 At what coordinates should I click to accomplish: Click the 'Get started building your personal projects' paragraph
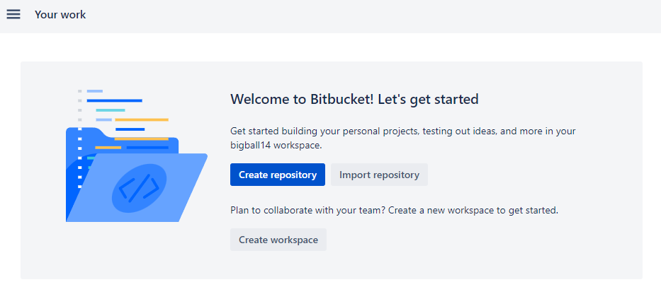point(402,139)
